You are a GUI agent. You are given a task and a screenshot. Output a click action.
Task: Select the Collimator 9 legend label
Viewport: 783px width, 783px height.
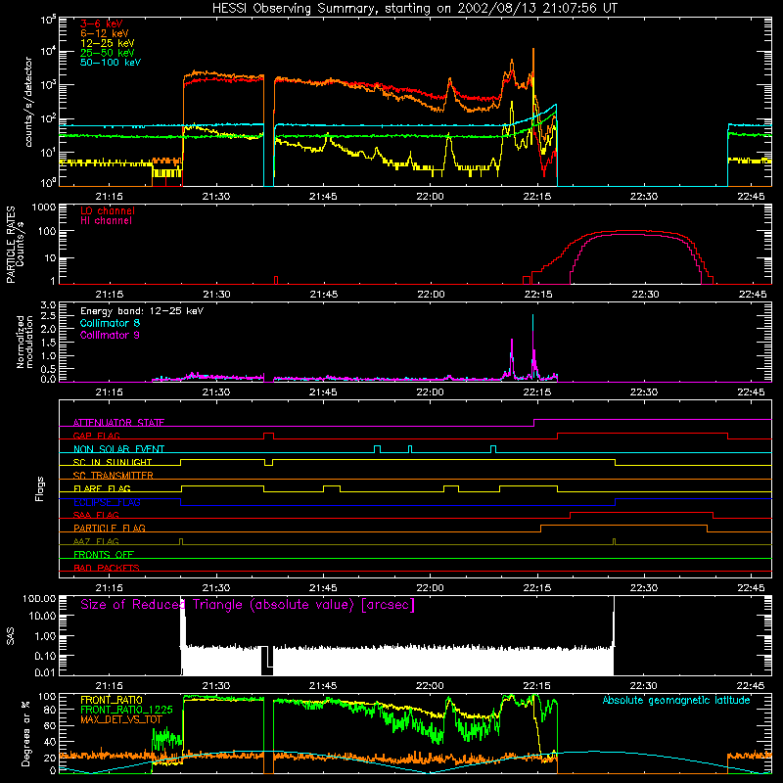(110, 335)
